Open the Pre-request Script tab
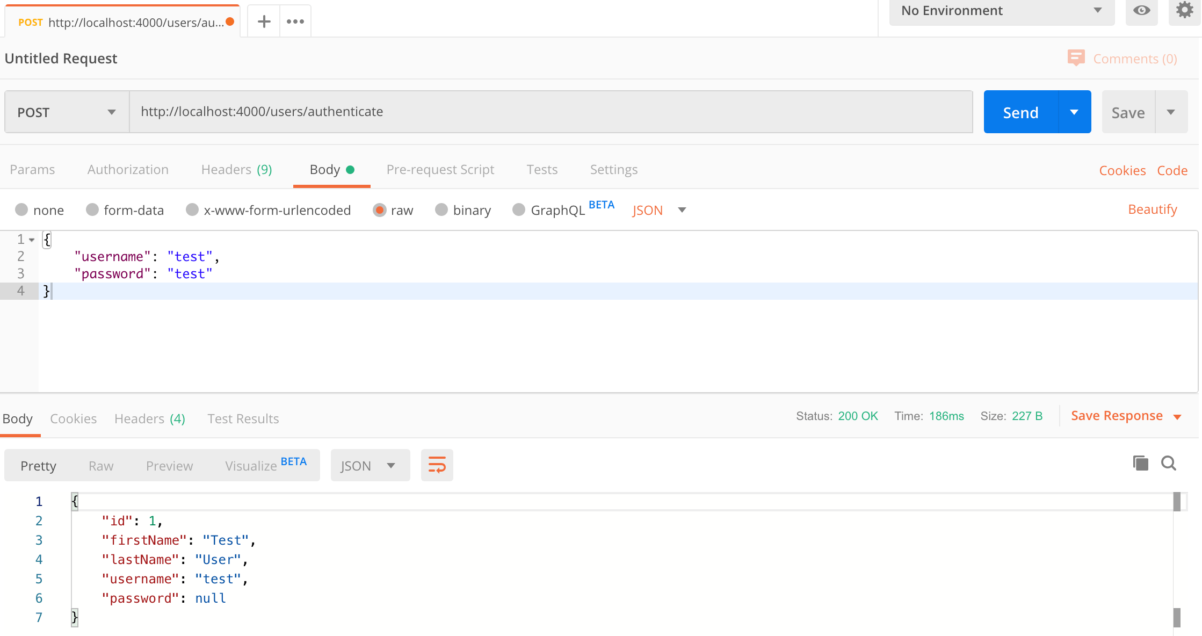 [x=440, y=170]
